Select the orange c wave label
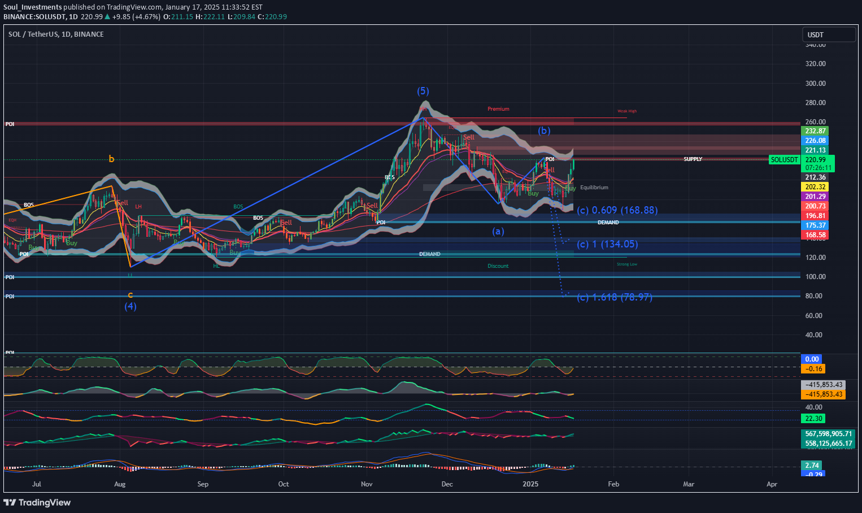Screen dimensions: 862x513 tap(130, 295)
